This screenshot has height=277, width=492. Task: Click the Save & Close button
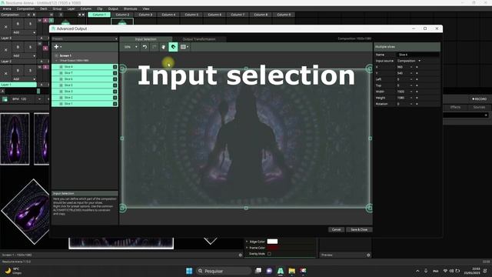(x=359, y=229)
